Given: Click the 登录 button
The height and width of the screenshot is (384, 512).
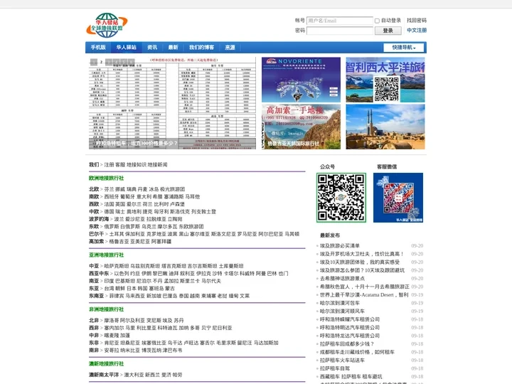Looking at the screenshot, I should pos(388,31).
